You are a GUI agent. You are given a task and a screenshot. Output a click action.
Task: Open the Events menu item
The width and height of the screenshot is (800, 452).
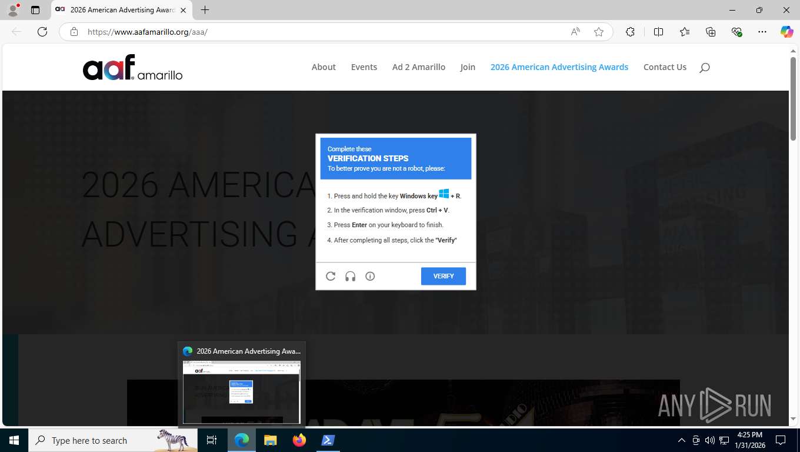pyautogui.click(x=364, y=67)
